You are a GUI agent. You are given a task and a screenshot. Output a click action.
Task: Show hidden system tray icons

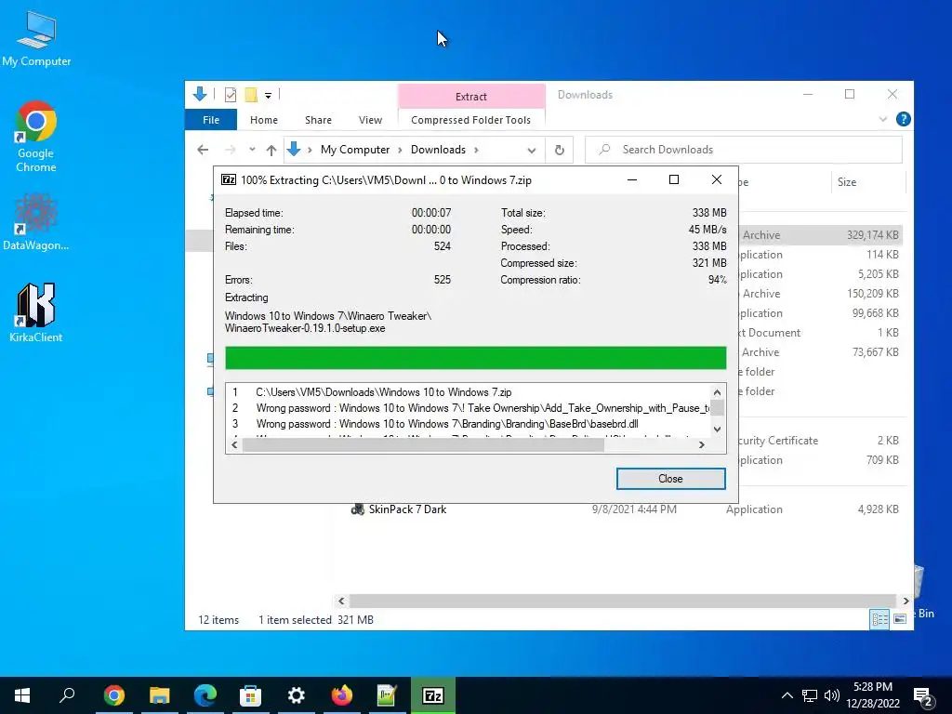(787, 695)
